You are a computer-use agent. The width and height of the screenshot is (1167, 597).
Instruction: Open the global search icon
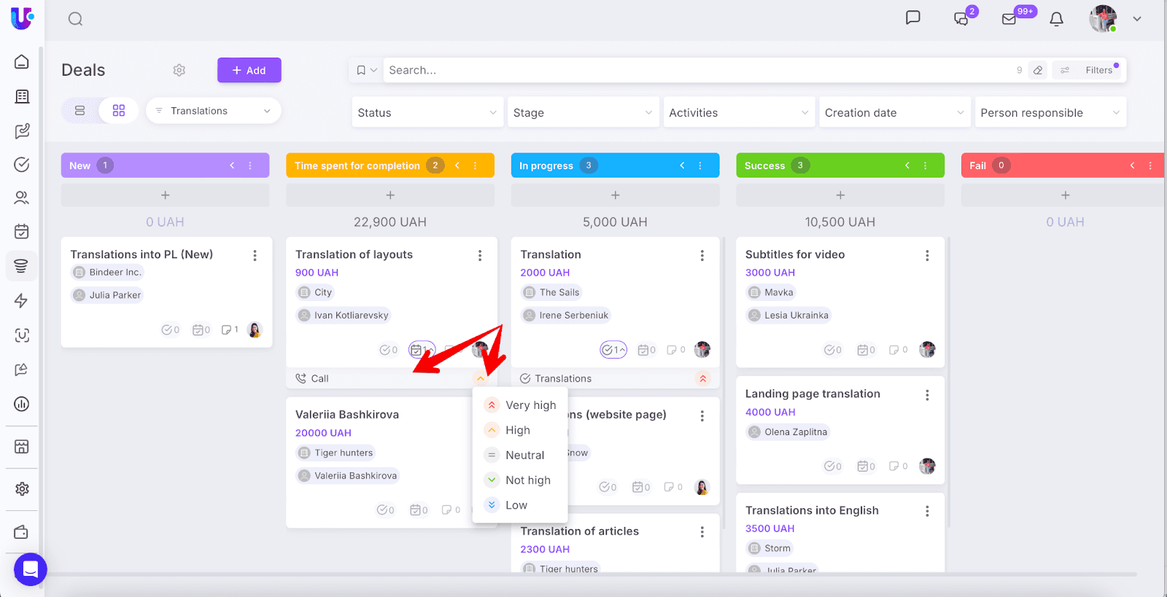pyautogui.click(x=75, y=19)
